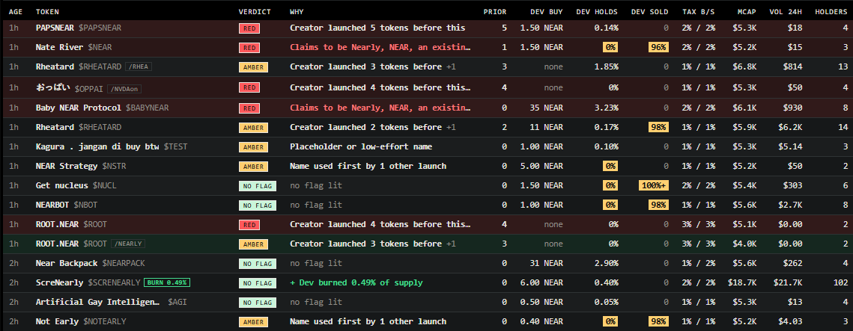
Task: Sort by the AGE column header
Action: [x=16, y=11]
